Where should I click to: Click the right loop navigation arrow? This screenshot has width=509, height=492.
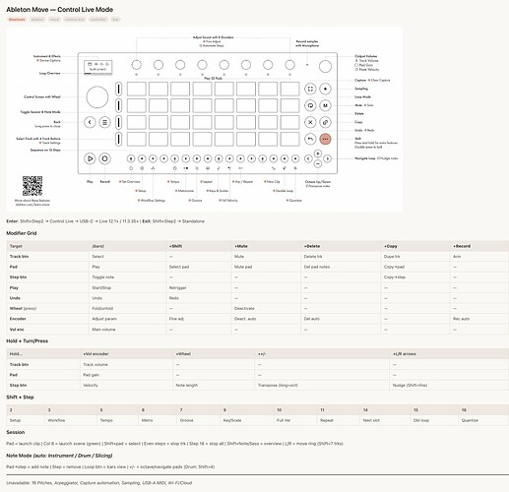[327, 158]
